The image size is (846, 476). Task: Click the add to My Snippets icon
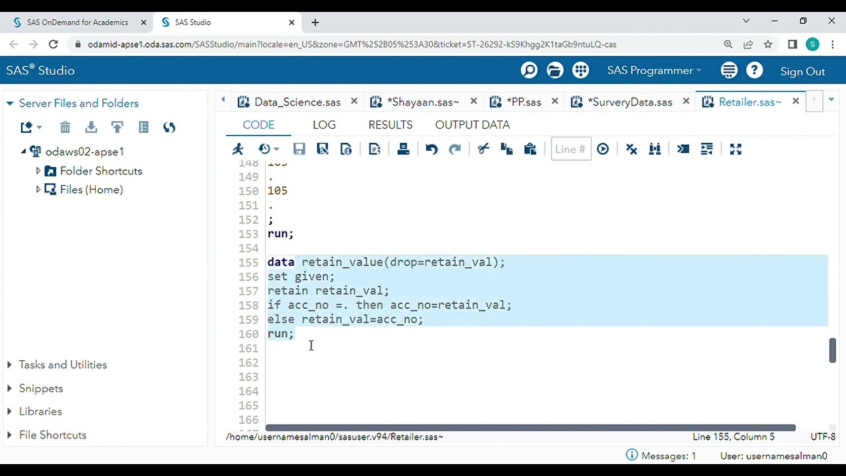click(375, 149)
